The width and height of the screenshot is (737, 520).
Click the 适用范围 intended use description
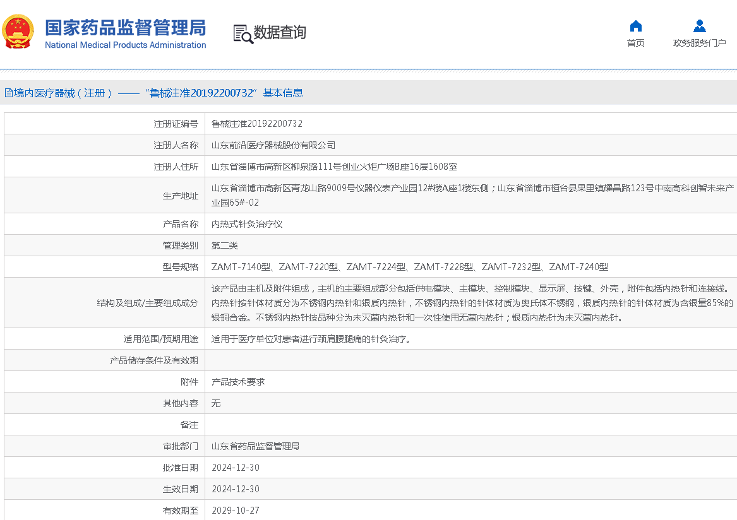pos(312,339)
